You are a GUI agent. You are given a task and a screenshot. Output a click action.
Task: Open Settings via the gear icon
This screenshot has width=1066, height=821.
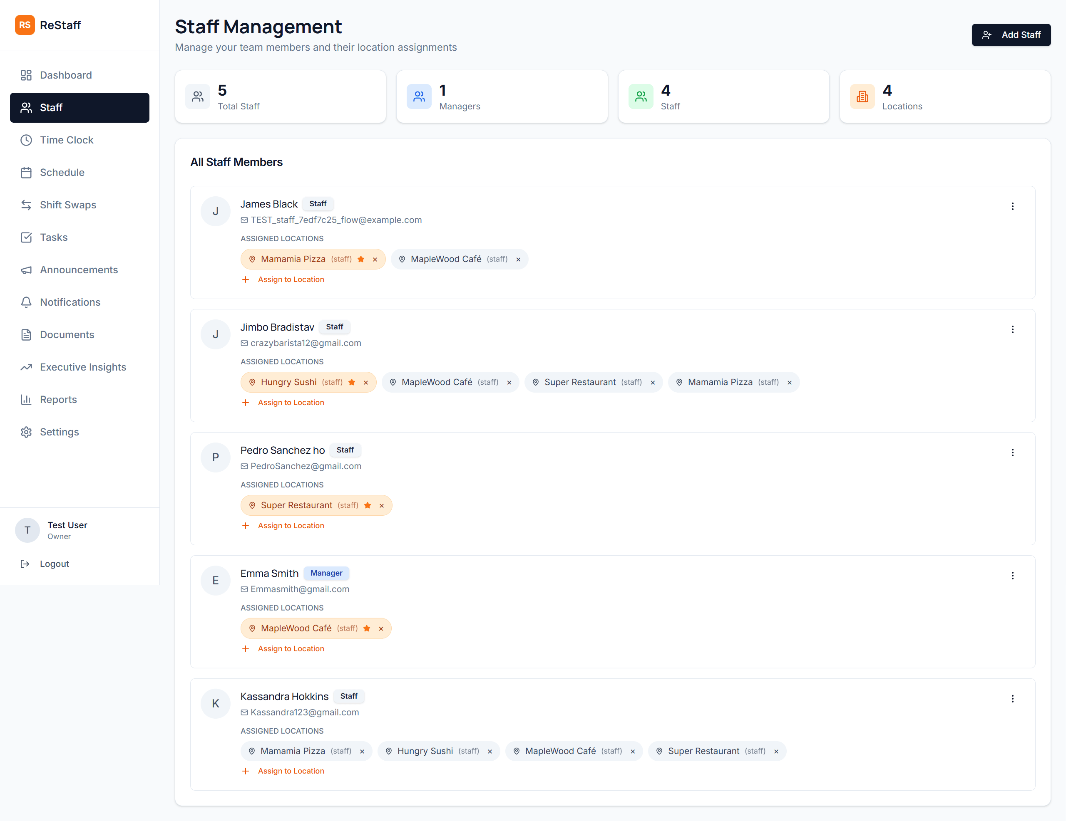click(x=27, y=432)
